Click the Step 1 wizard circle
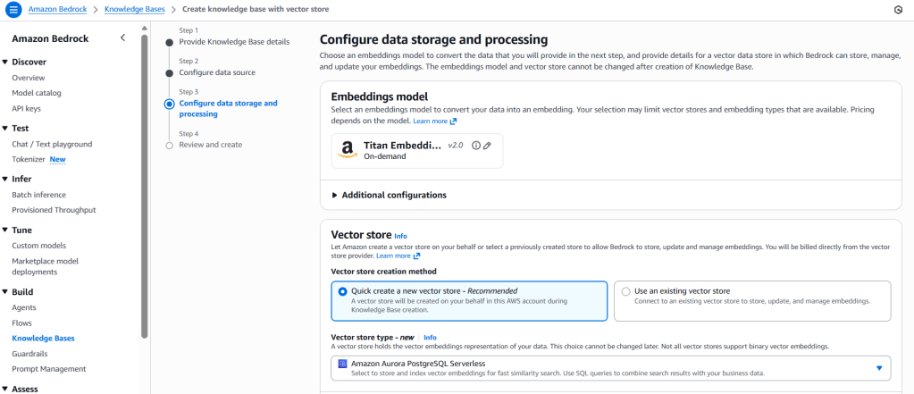 (x=169, y=41)
